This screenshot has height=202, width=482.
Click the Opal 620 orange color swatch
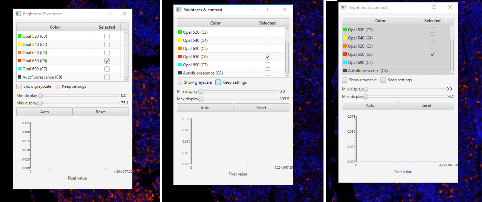[19, 52]
